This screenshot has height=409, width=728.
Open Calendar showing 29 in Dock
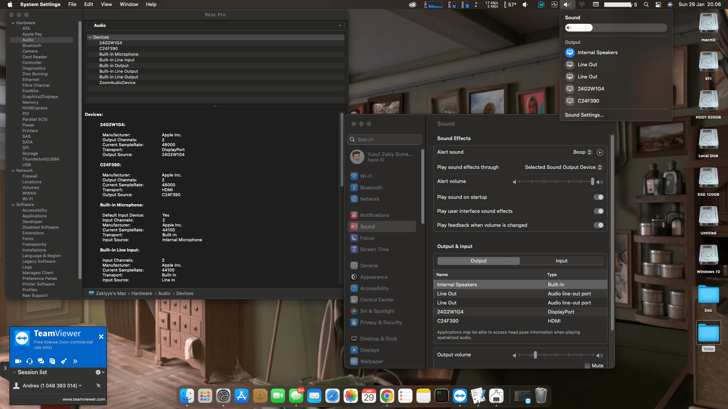(369, 396)
